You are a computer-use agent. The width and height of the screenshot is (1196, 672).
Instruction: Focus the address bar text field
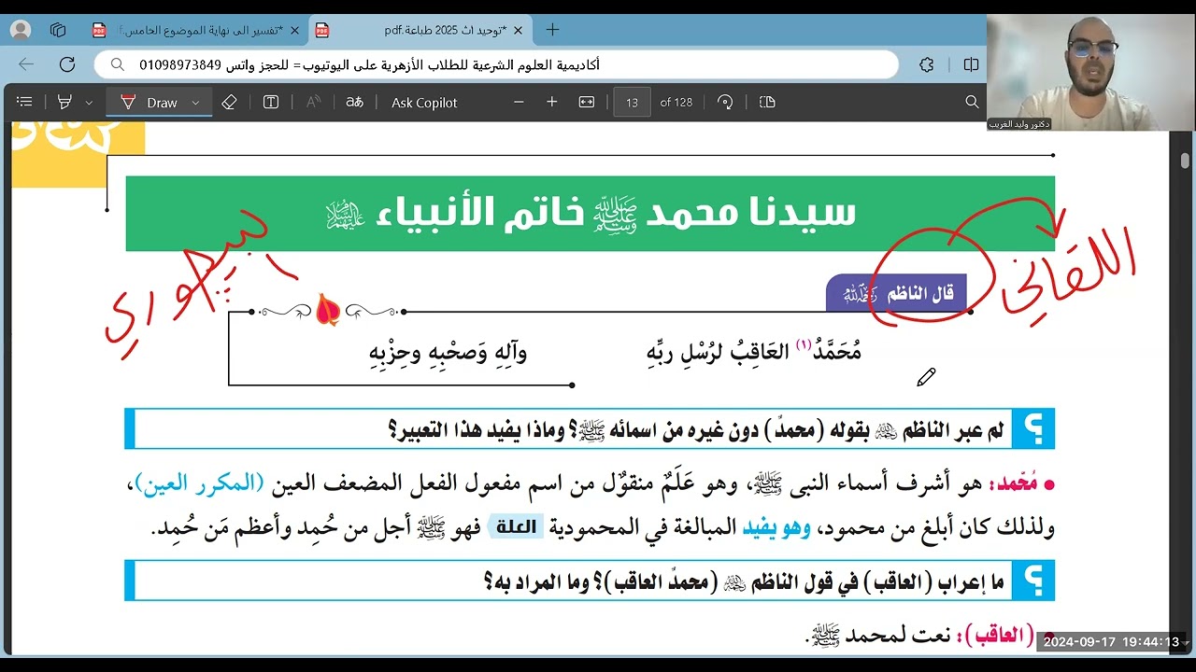point(495,64)
